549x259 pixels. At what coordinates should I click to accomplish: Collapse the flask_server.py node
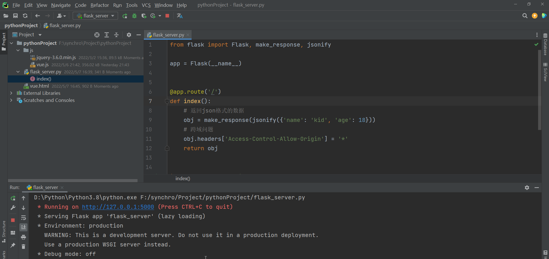pyautogui.click(x=18, y=72)
